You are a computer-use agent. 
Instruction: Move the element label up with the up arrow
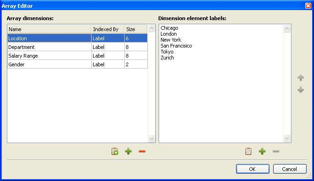(x=301, y=78)
